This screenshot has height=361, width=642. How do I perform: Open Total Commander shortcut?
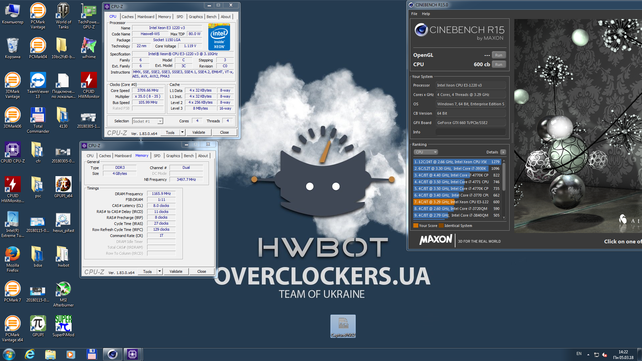[38, 120]
